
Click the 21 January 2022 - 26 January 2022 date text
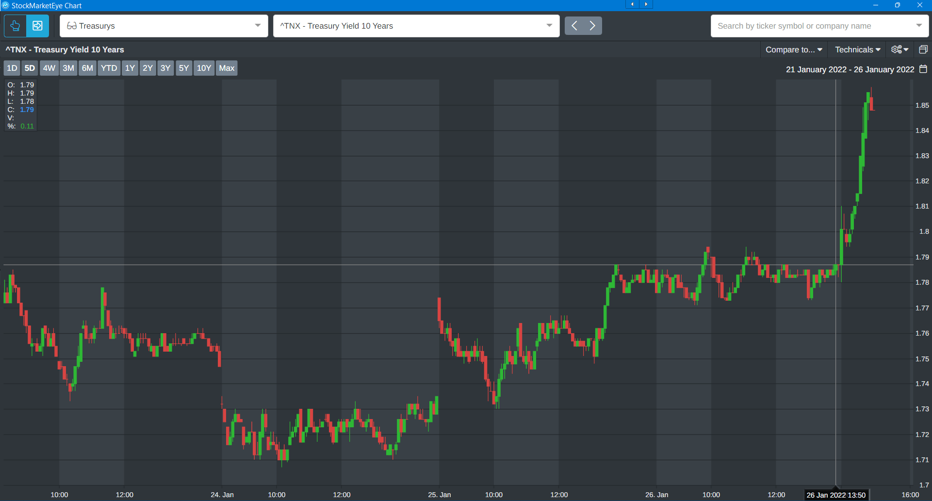(x=850, y=69)
